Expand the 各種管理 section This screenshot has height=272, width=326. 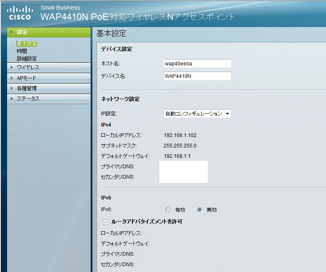tap(49, 88)
